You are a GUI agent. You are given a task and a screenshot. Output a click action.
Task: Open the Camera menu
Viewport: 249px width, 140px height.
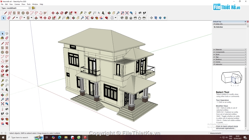pos(17,4)
